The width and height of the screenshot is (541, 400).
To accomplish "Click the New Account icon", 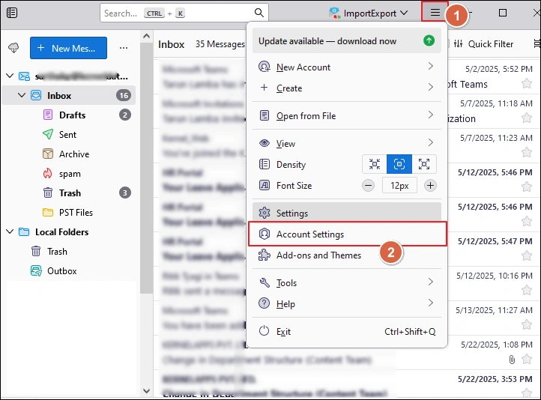I will (x=265, y=67).
